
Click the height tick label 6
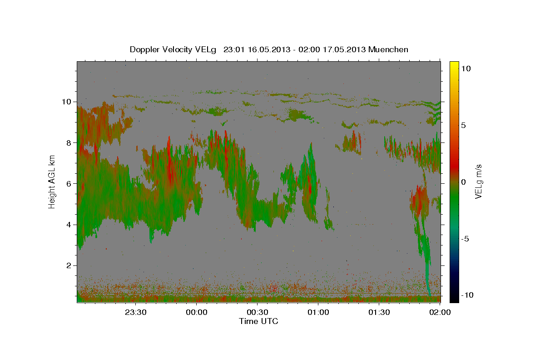tap(70, 183)
